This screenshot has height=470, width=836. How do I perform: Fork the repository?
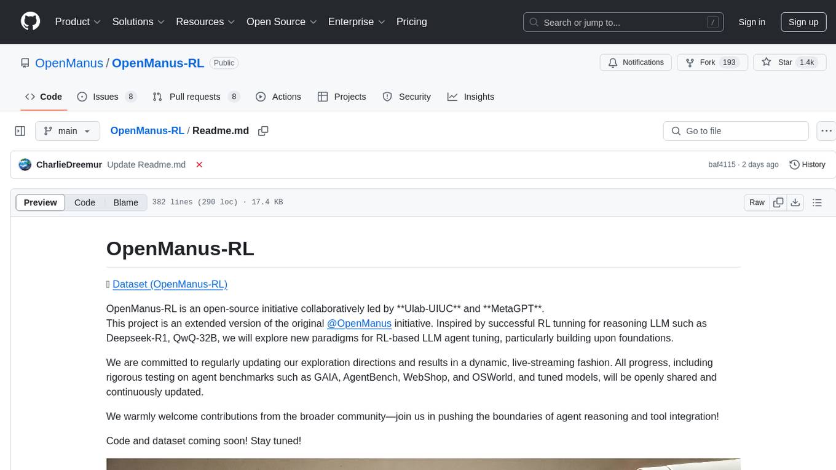tap(712, 63)
